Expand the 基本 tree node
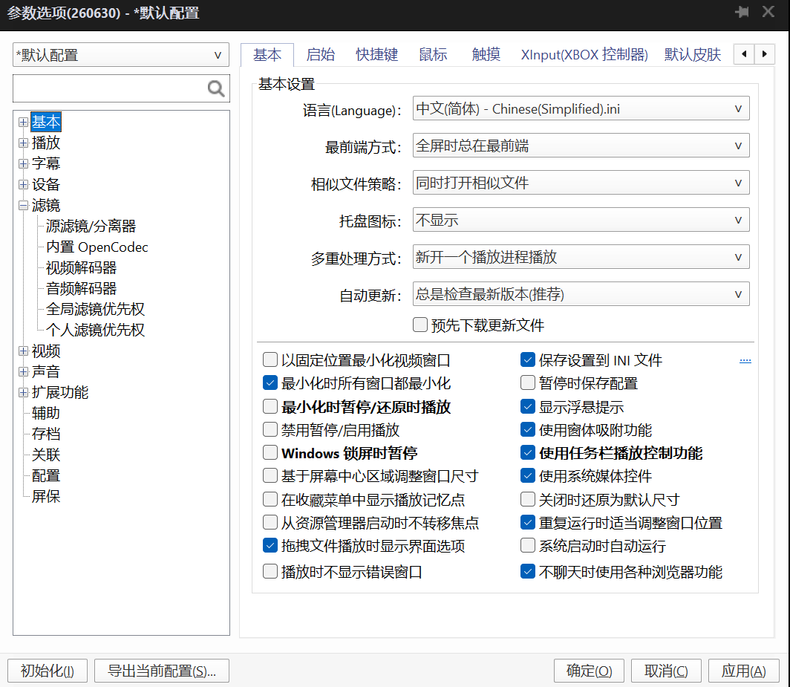The width and height of the screenshot is (790, 687). (x=23, y=123)
